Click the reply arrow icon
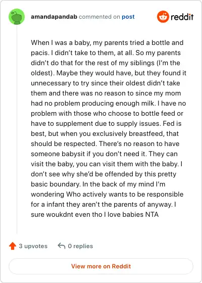 pyautogui.click(x=61, y=246)
